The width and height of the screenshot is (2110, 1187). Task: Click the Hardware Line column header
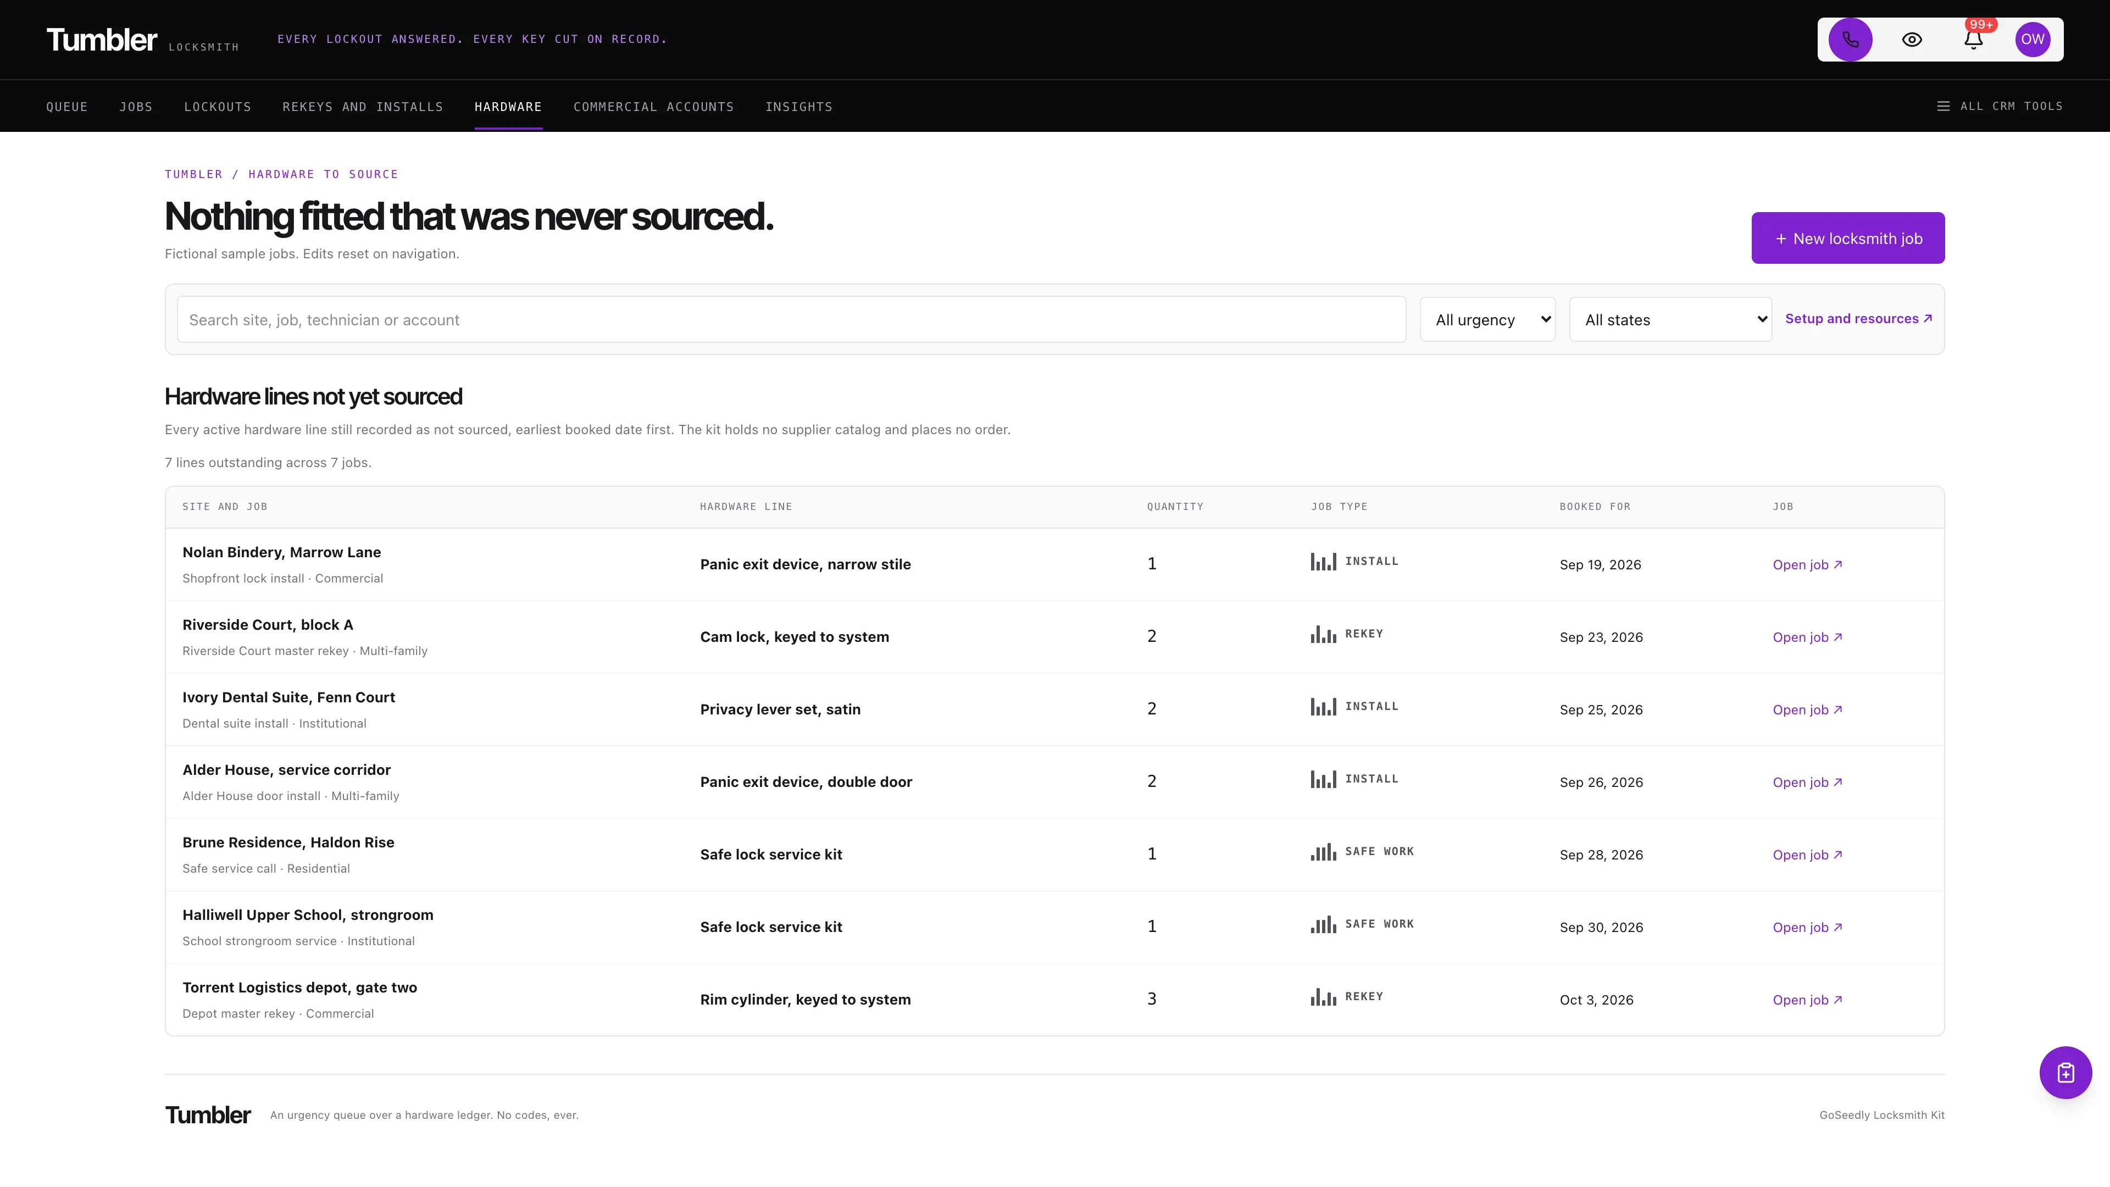746,507
